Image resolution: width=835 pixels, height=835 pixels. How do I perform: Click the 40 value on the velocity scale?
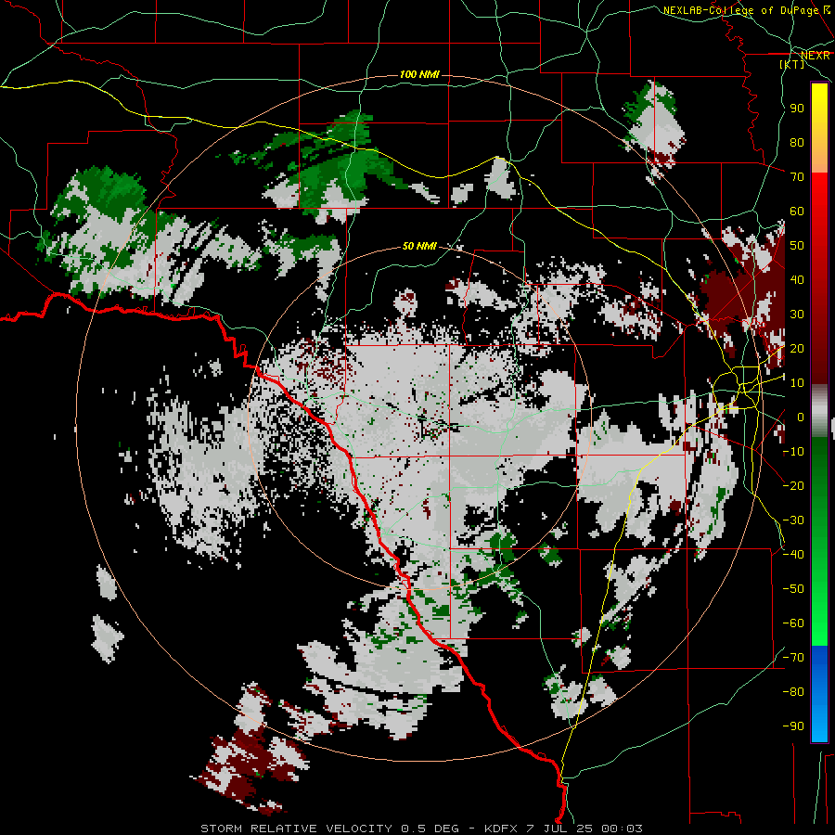[x=797, y=280]
